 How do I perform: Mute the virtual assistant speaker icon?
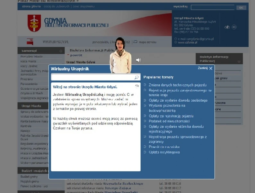click(138, 60)
